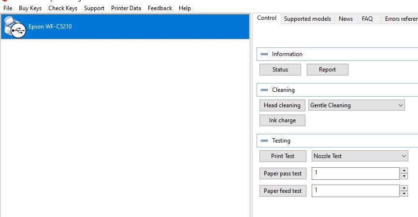Collapse the Information section
This screenshot has height=217, width=418.
(264, 54)
